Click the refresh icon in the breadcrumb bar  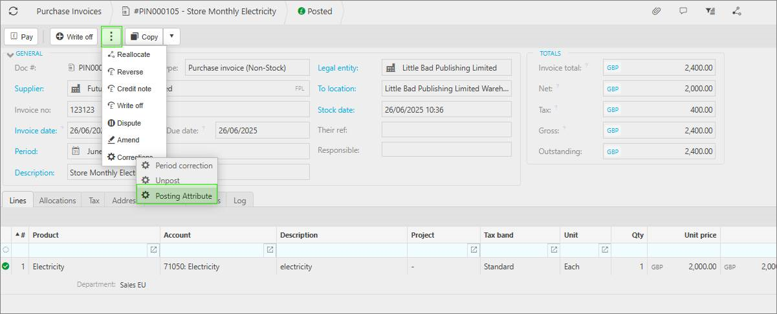[x=13, y=11]
